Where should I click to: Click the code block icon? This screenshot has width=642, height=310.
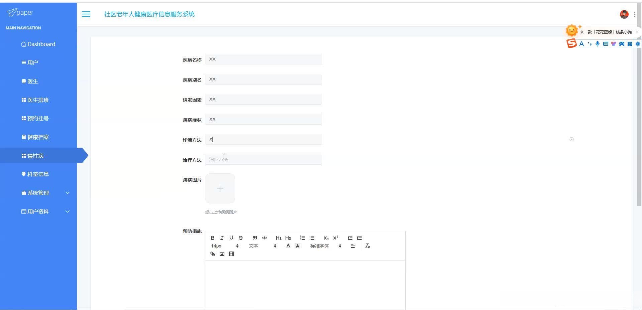coord(264,238)
